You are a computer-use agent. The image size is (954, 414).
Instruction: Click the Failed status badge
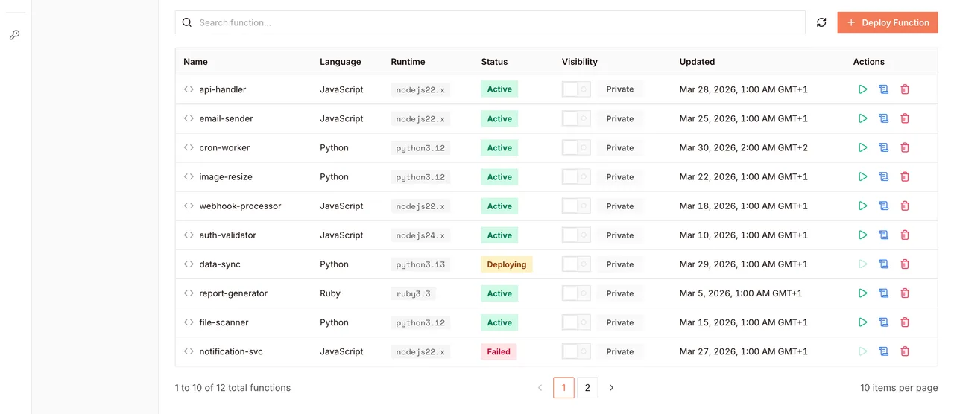[499, 351]
